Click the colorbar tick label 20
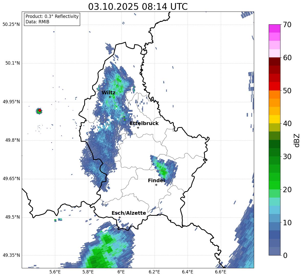This screenshot has height=277, width=303. (287, 190)
